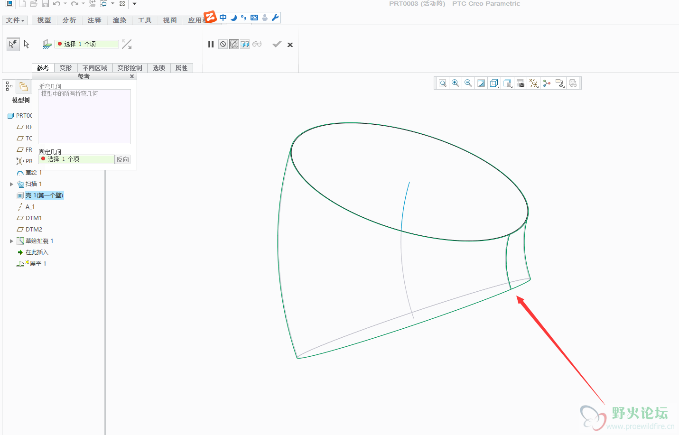Viewport: 679px width, 435px height.
Task: Click the Open file folder icon
Action: coord(33,3)
